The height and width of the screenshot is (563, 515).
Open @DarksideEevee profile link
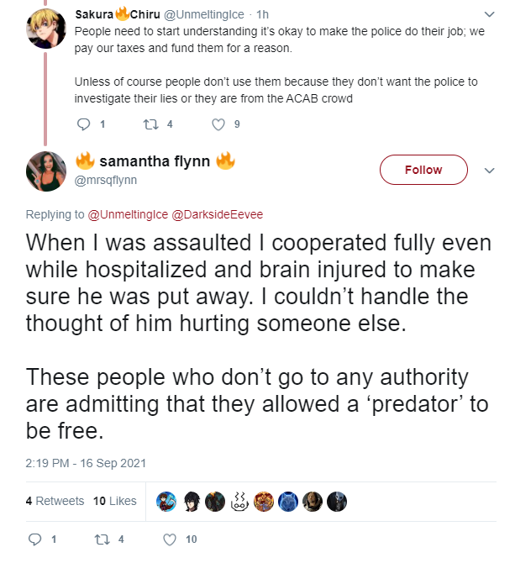tap(218, 214)
